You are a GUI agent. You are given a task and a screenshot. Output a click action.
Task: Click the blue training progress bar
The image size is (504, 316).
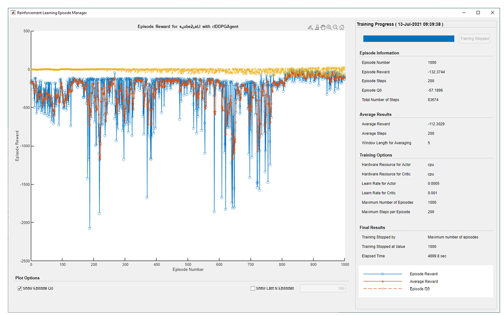coord(409,39)
